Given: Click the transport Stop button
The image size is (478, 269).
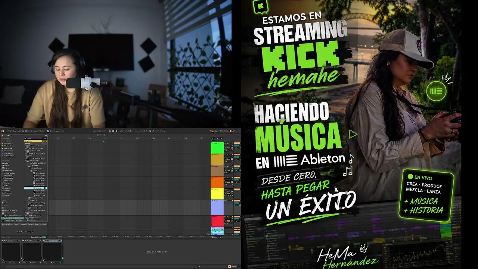Looking at the screenshot, I should [x=114, y=131].
